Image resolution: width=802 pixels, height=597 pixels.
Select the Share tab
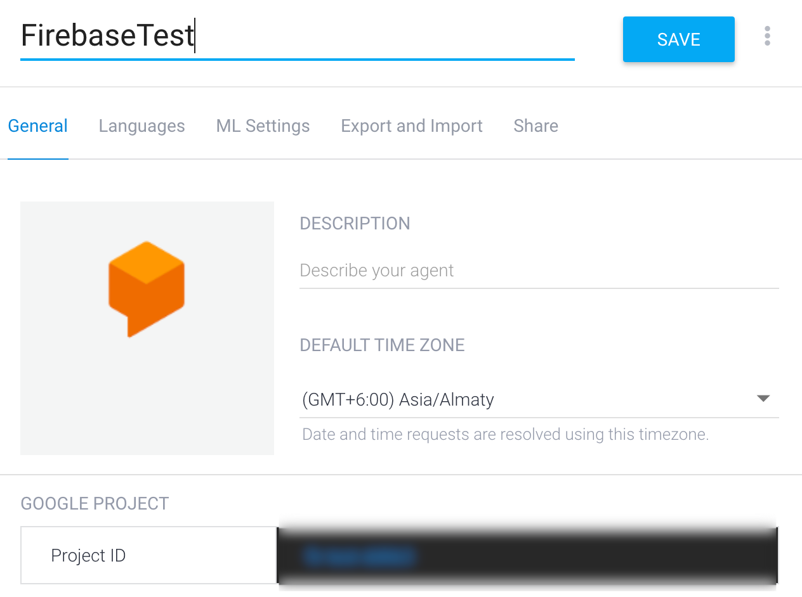(x=536, y=126)
